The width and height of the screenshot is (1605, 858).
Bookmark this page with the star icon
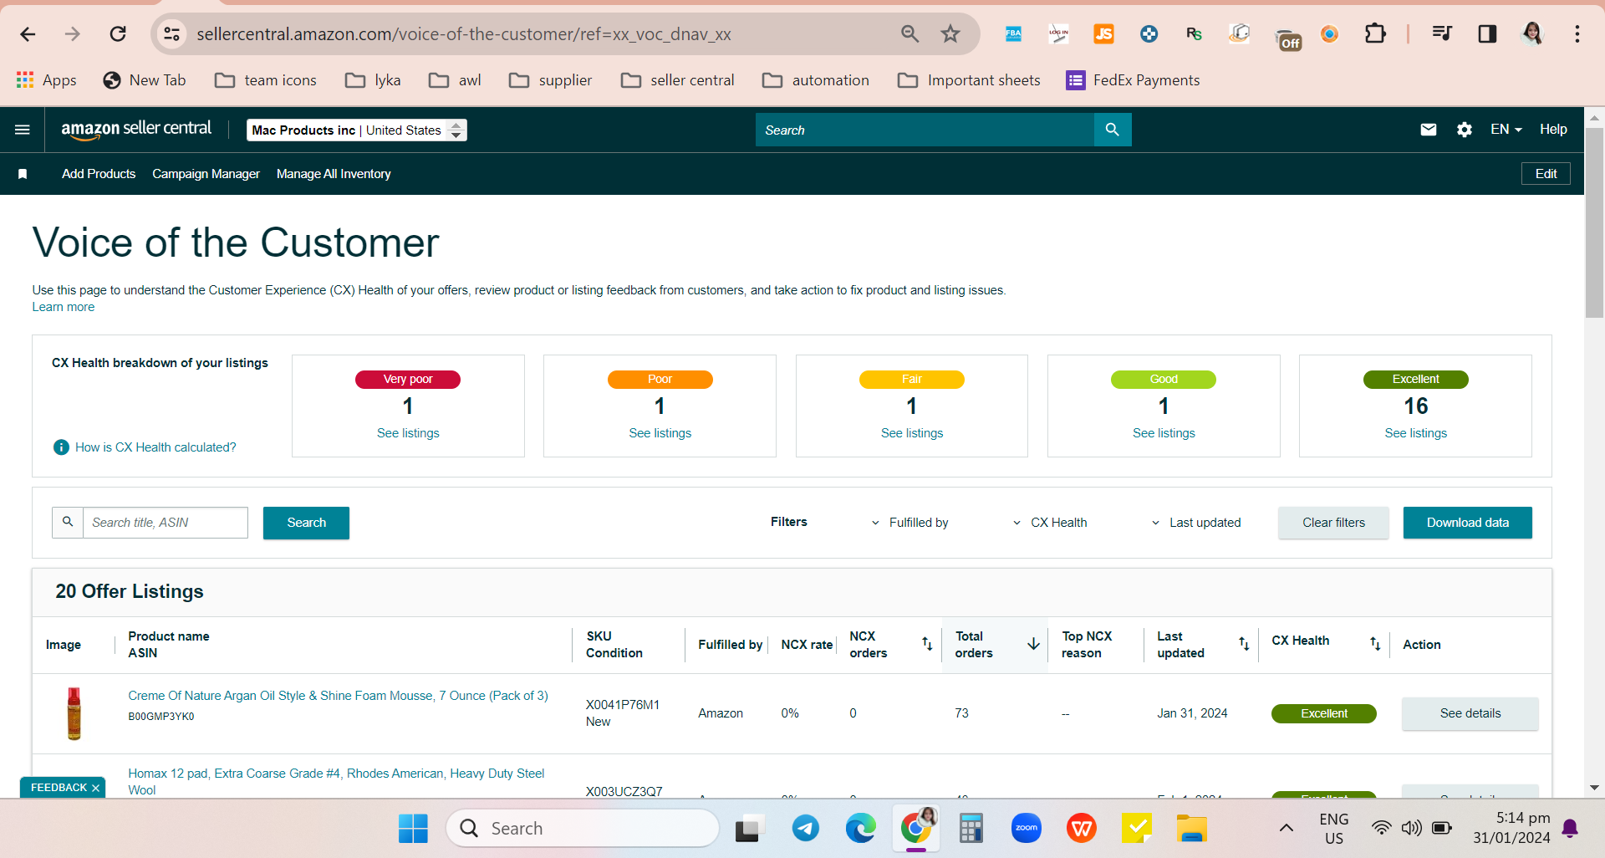click(x=950, y=33)
